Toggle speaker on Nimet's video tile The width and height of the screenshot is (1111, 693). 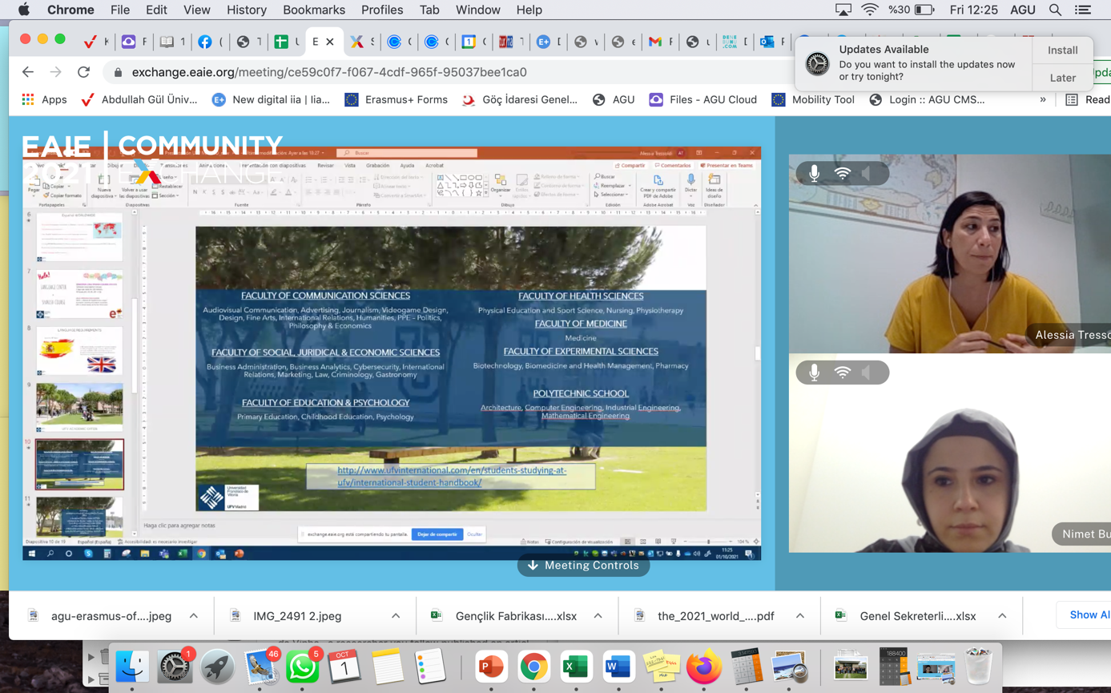click(867, 373)
